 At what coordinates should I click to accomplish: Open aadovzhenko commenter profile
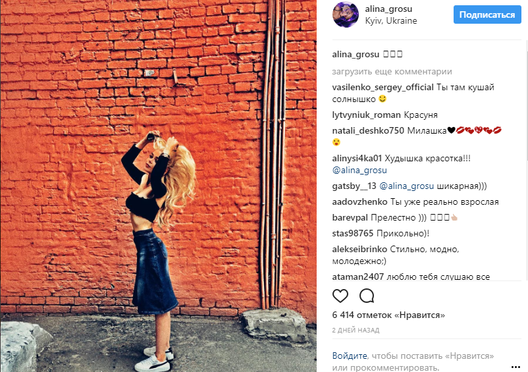(x=359, y=202)
